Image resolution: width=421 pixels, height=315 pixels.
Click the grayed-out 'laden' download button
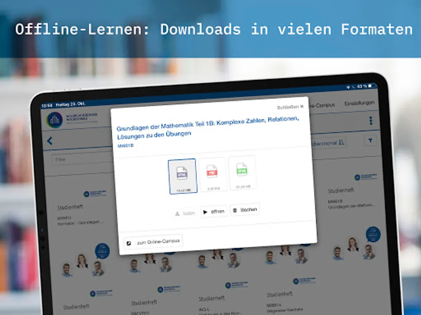coord(185,213)
